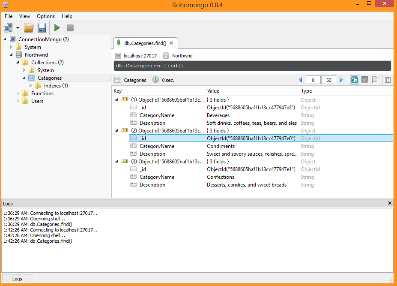Go to next results page arrow
The height and width of the screenshot is (286, 397).
click(x=341, y=80)
